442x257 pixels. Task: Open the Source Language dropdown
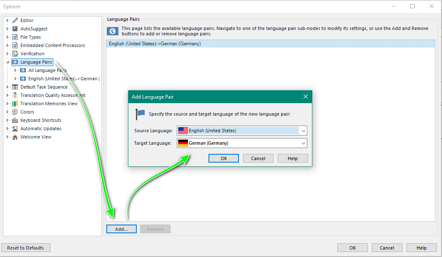(x=303, y=131)
